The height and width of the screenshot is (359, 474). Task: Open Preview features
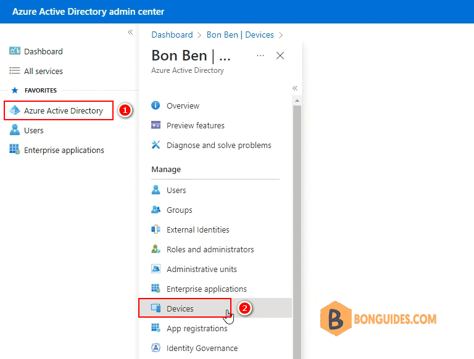196,125
